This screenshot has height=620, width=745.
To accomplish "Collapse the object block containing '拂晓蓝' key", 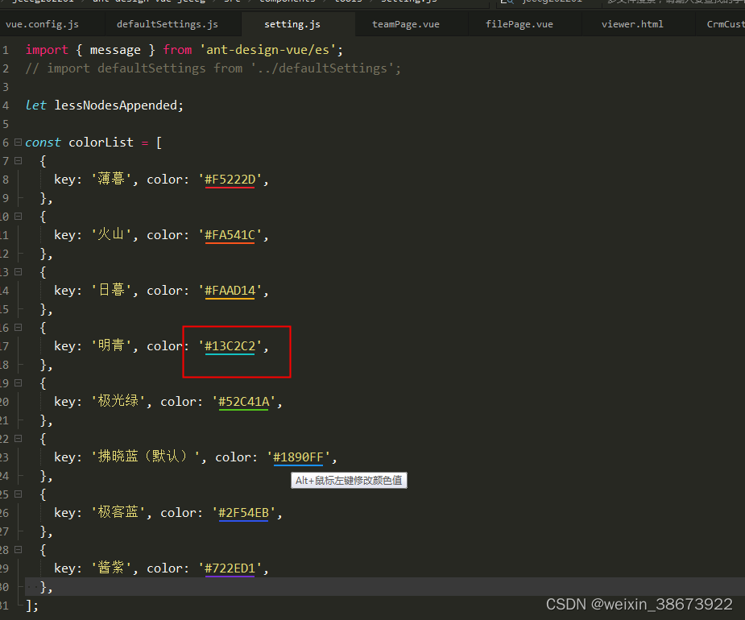I will (x=18, y=439).
